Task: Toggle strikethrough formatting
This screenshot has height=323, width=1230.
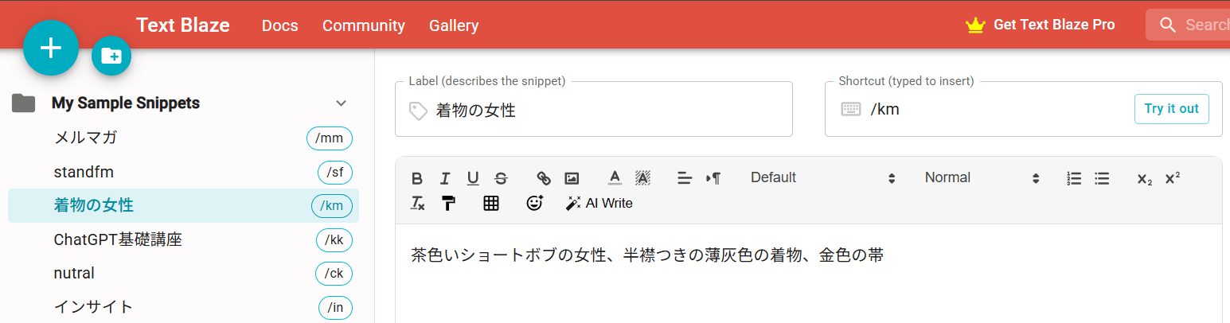Action: 501,178
